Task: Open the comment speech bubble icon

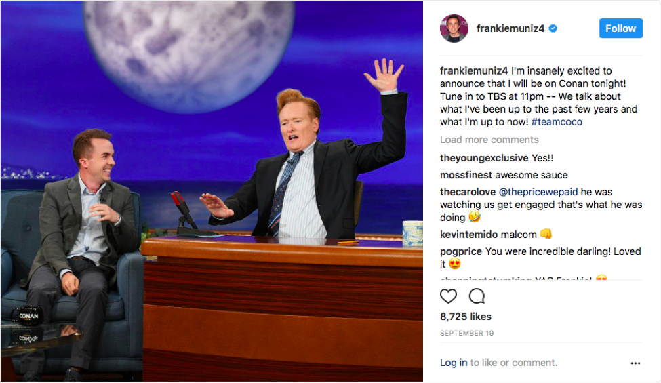Action: coord(477,296)
